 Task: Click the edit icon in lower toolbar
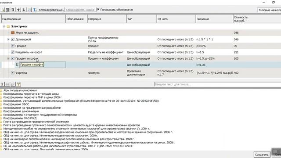[13, 84]
